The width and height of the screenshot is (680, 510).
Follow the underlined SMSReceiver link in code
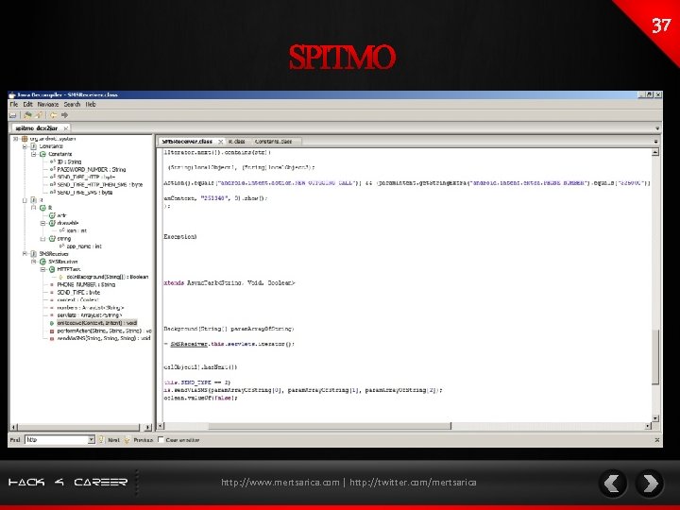pyautogui.click(x=189, y=344)
